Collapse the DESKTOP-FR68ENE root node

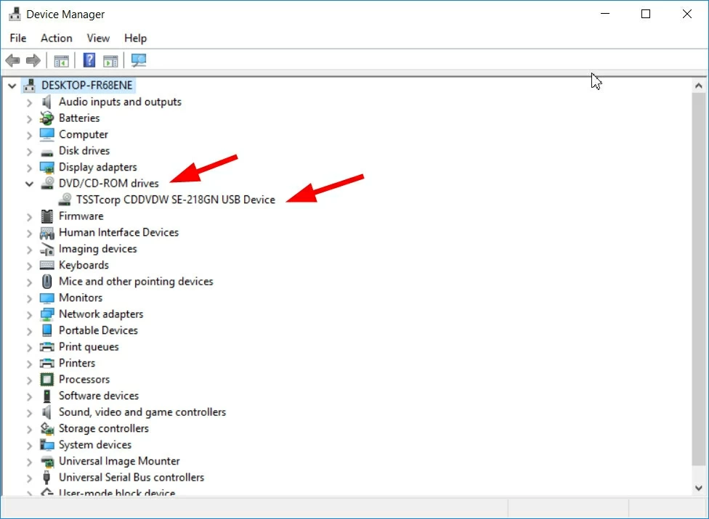[x=12, y=86]
